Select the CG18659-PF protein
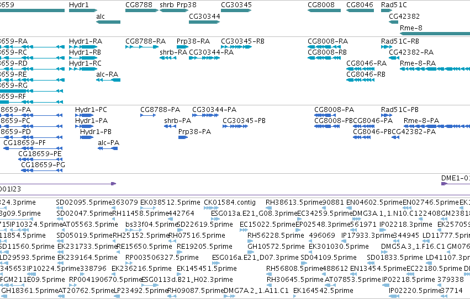470x299 pixels. pyautogui.click(x=25, y=143)
